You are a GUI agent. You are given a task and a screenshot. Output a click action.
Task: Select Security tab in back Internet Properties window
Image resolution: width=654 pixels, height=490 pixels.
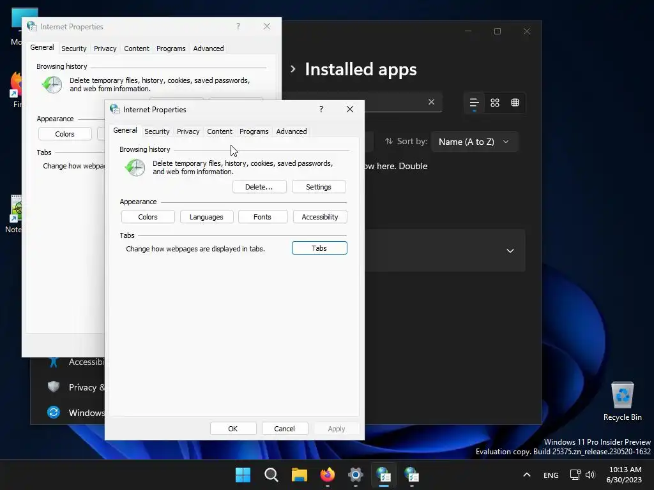pos(74,48)
